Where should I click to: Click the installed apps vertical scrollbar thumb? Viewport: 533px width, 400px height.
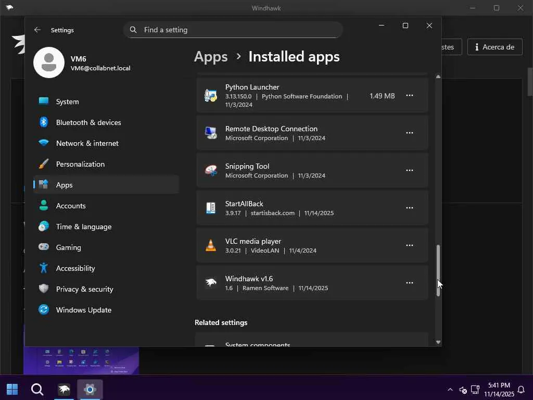pyautogui.click(x=438, y=270)
